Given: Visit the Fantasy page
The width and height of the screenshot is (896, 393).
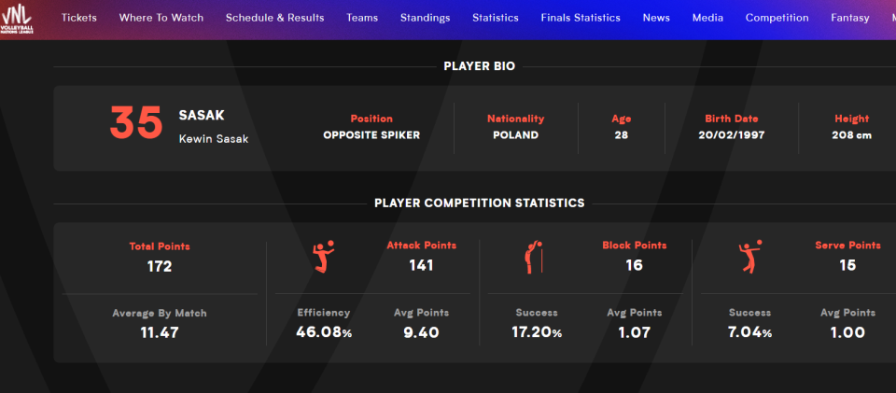Looking at the screenshot, I should (x=849, y=18).
